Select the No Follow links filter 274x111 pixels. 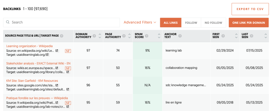pyautogui.click(x=213, y=23)
